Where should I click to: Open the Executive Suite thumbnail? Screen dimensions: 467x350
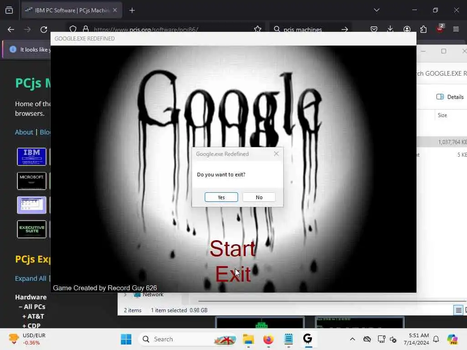coord(31,229)
